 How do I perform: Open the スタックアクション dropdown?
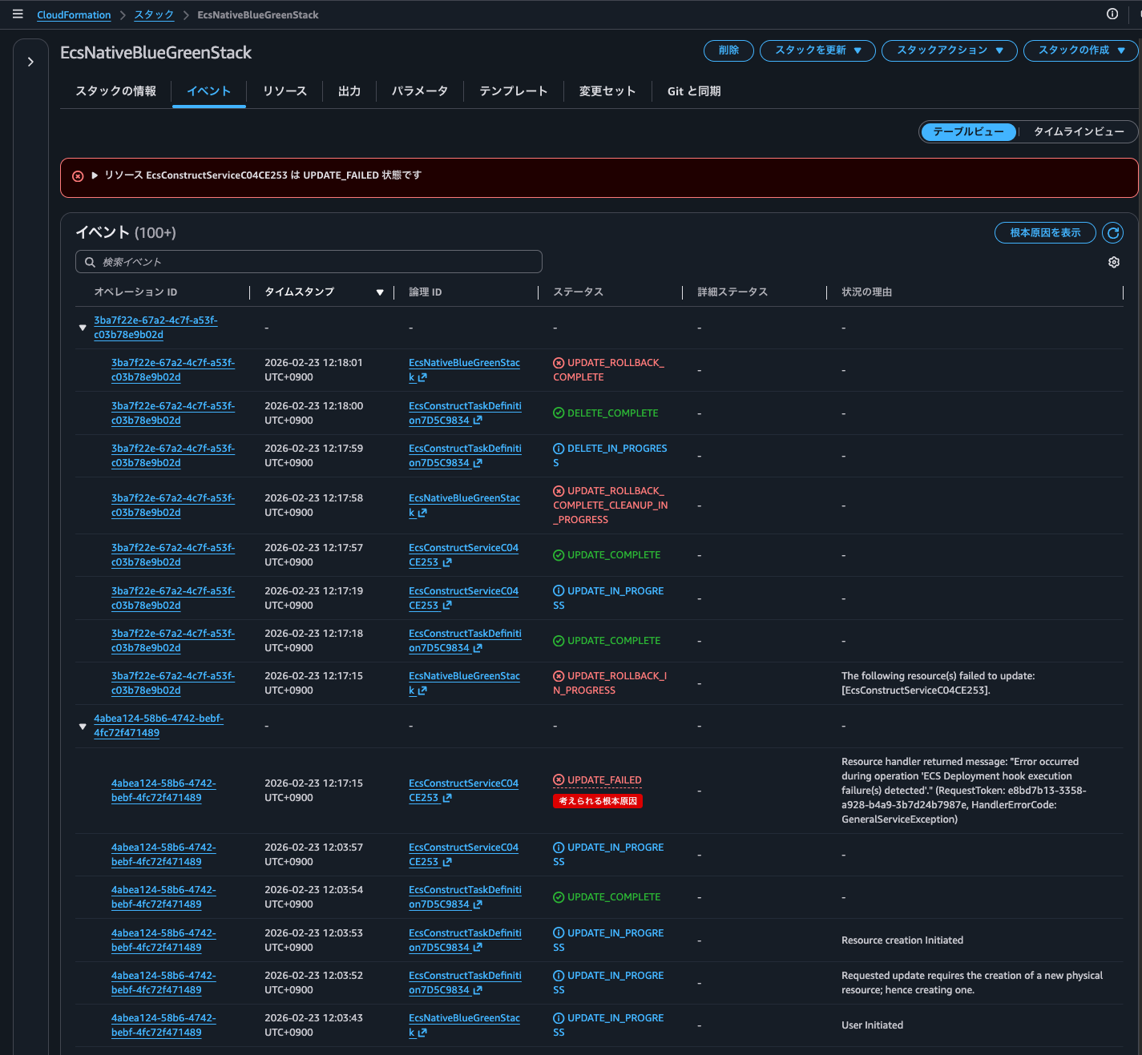949,50
